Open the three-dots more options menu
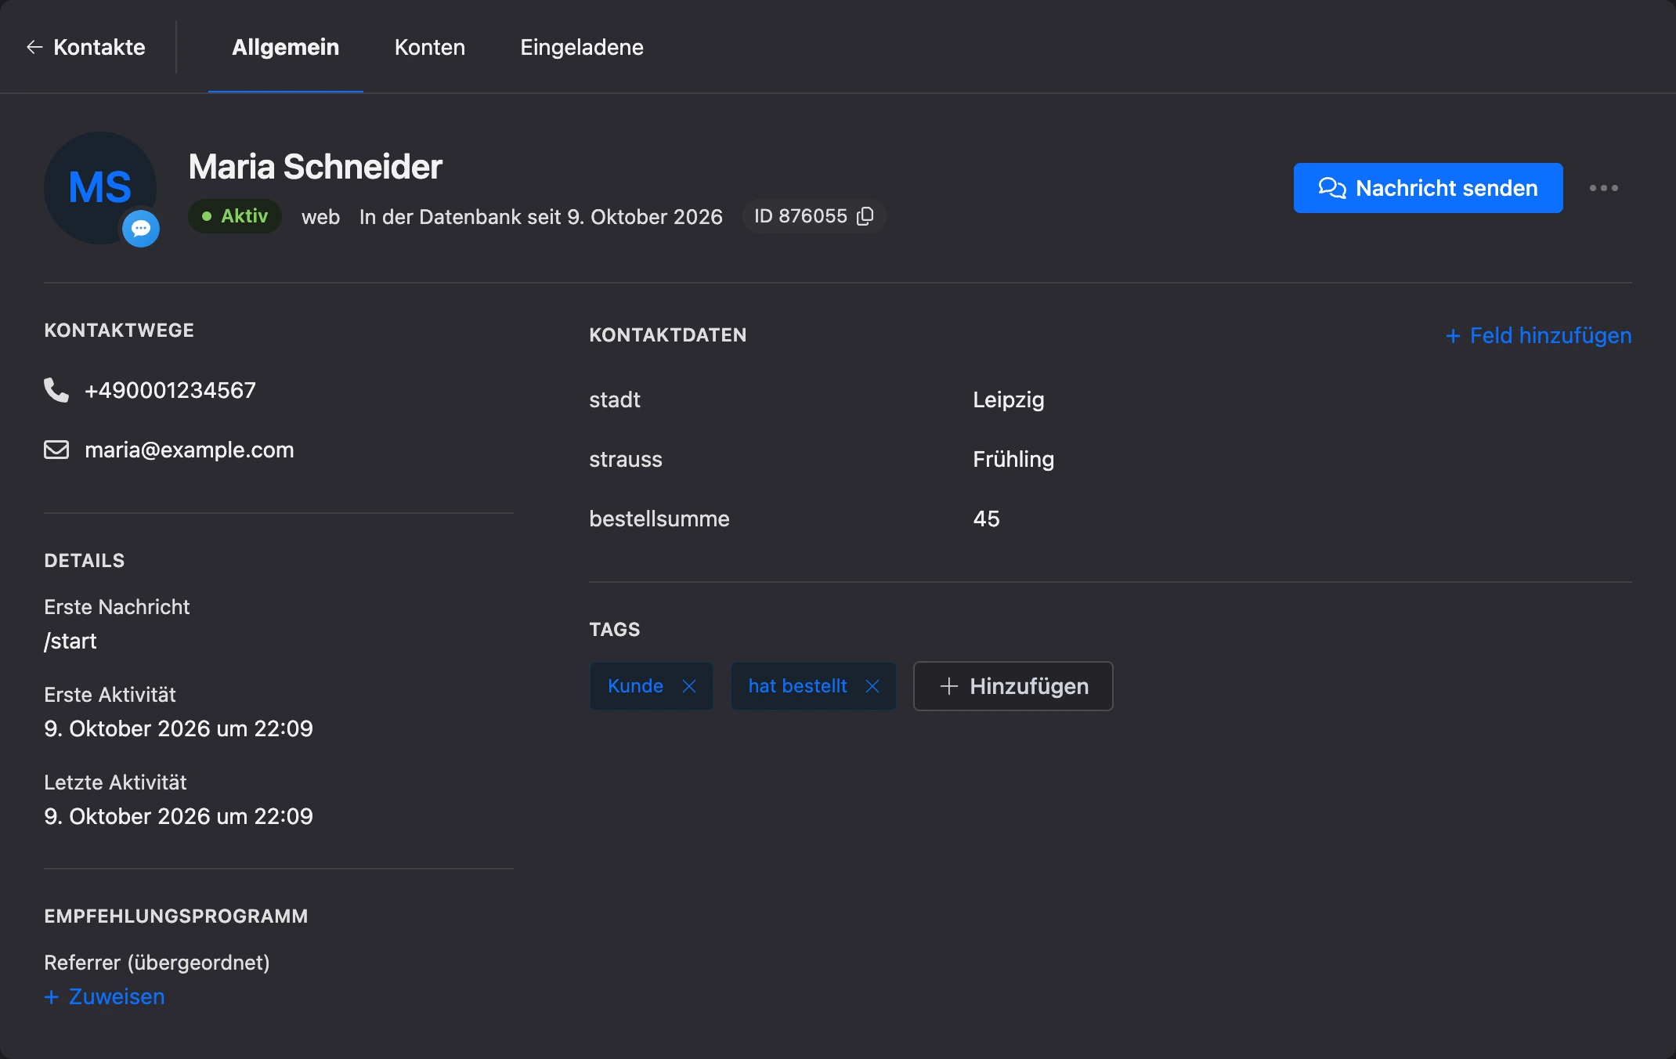 coord(1603,188)
